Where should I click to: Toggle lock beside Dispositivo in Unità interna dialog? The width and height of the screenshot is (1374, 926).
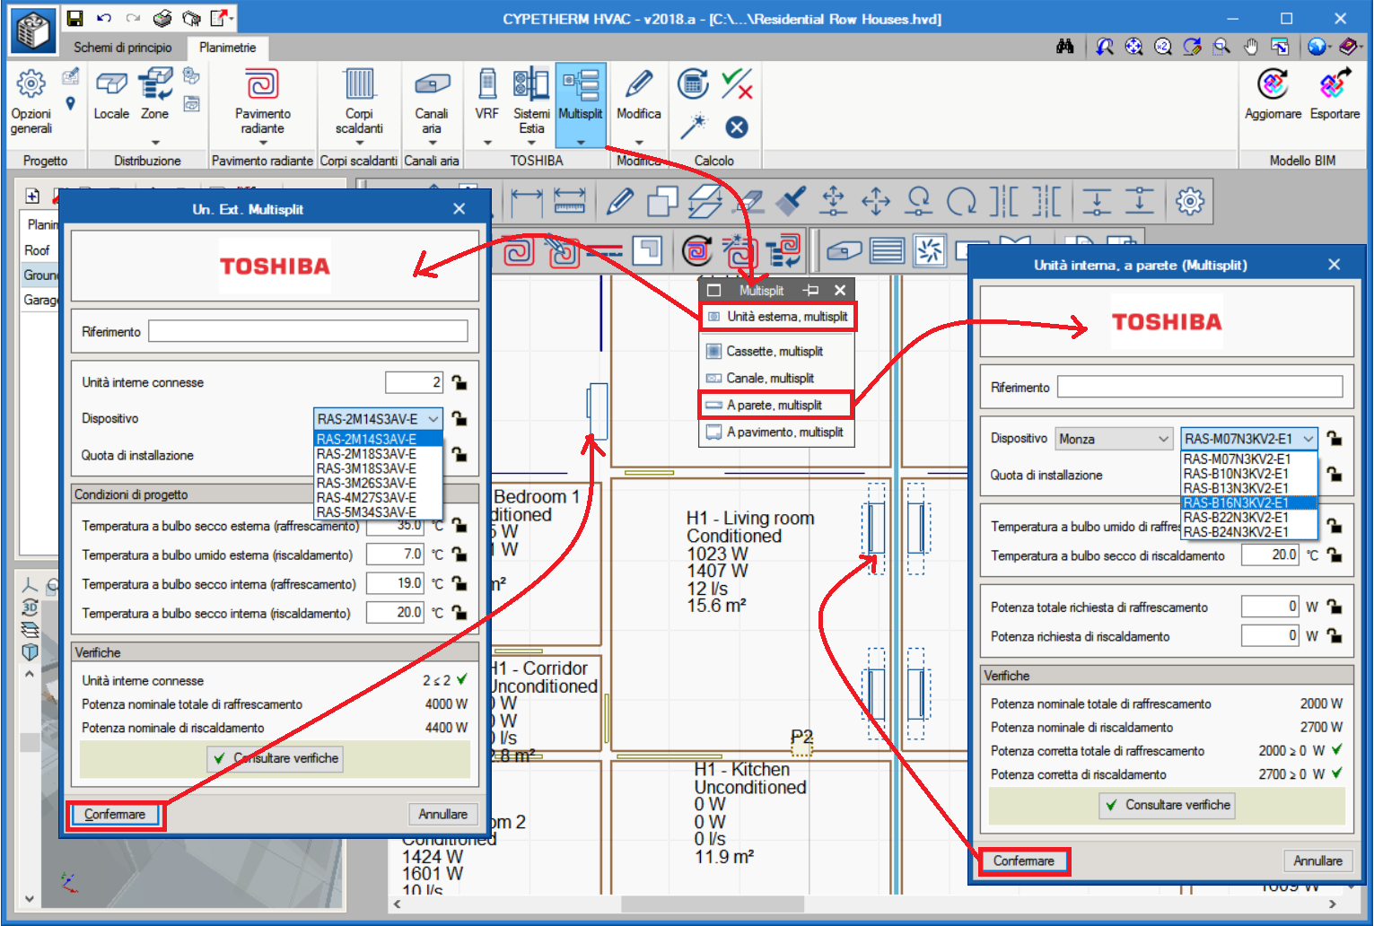click(x=1335, y=438)
